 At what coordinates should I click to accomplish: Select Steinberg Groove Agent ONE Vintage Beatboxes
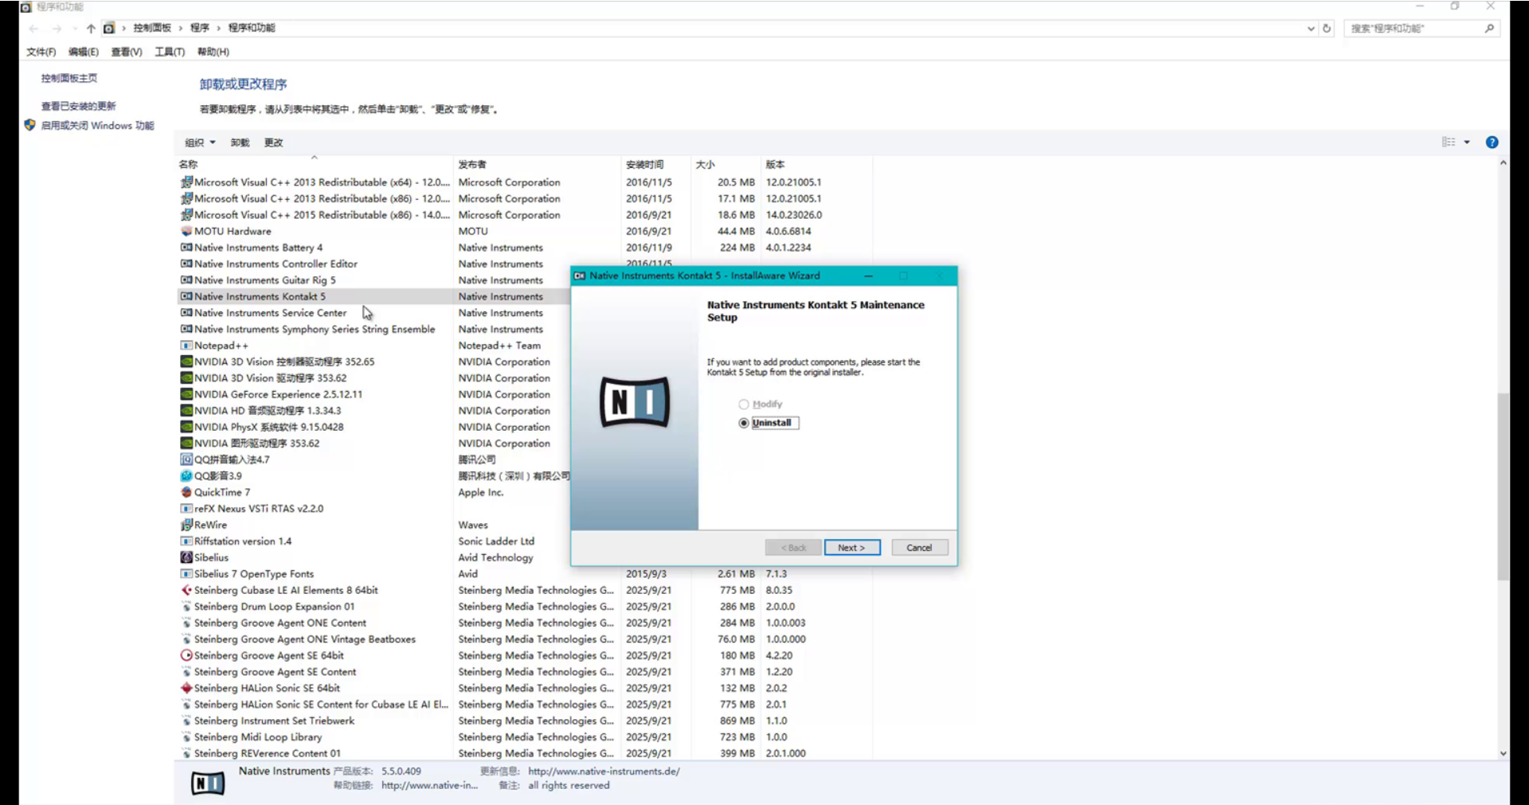(x=525, y=639)
